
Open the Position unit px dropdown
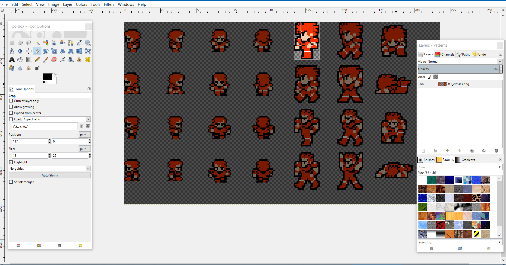(x=85, y=135)
